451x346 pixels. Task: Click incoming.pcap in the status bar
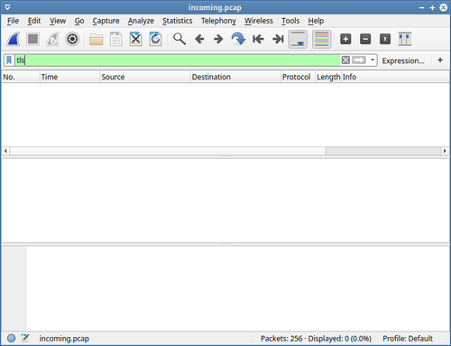tap(64, 339)
